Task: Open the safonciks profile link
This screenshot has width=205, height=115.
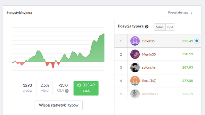Action: tap(149, 67)
